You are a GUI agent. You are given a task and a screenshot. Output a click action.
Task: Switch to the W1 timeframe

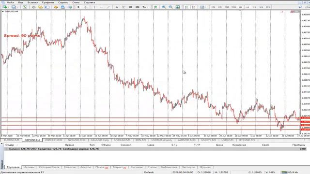pyautogui.click(x=261, y=7)
